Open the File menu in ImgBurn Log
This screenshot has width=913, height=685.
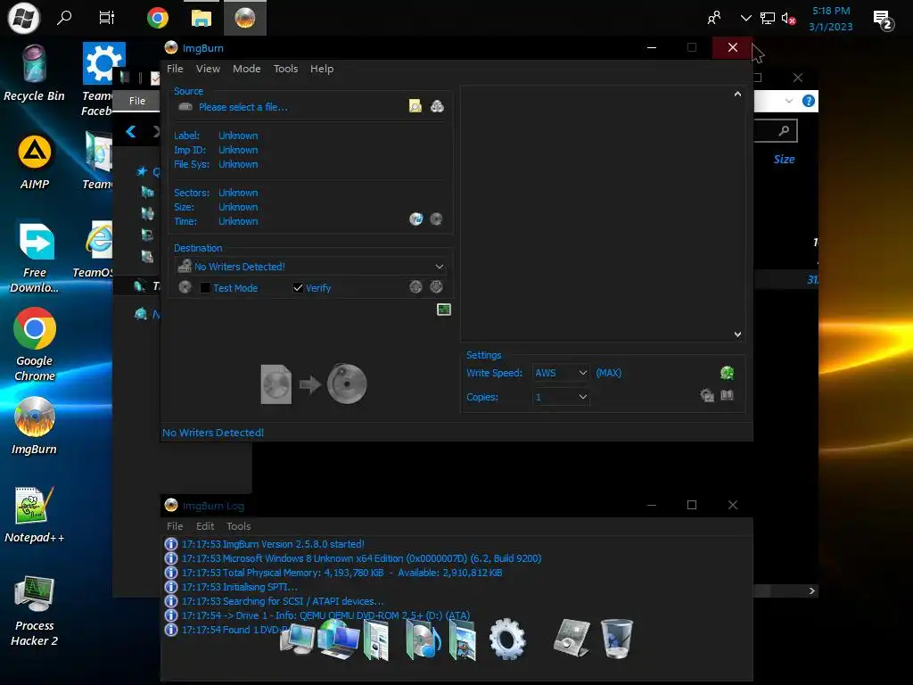175,526
